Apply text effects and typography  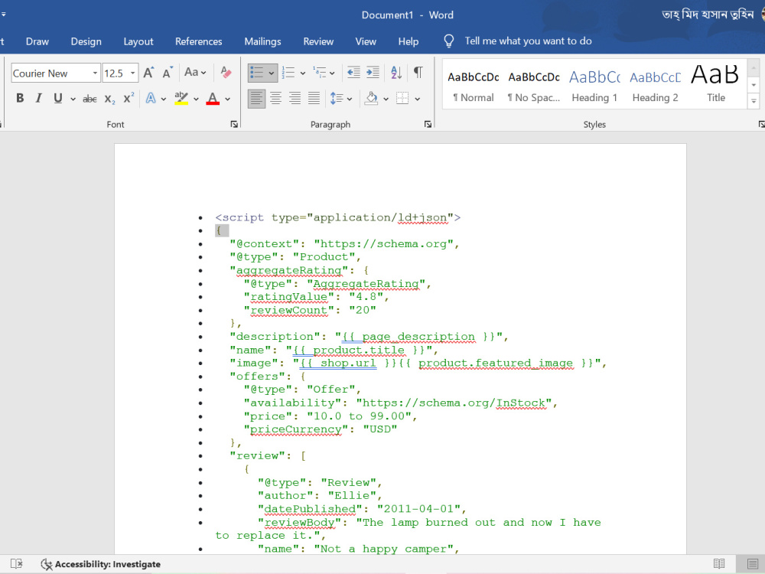pyautogui.click(x=151, y=99)
